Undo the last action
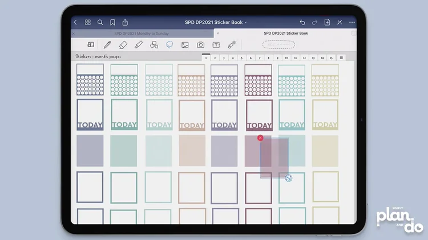Screen dimensions: 428x240 point(302,22)
